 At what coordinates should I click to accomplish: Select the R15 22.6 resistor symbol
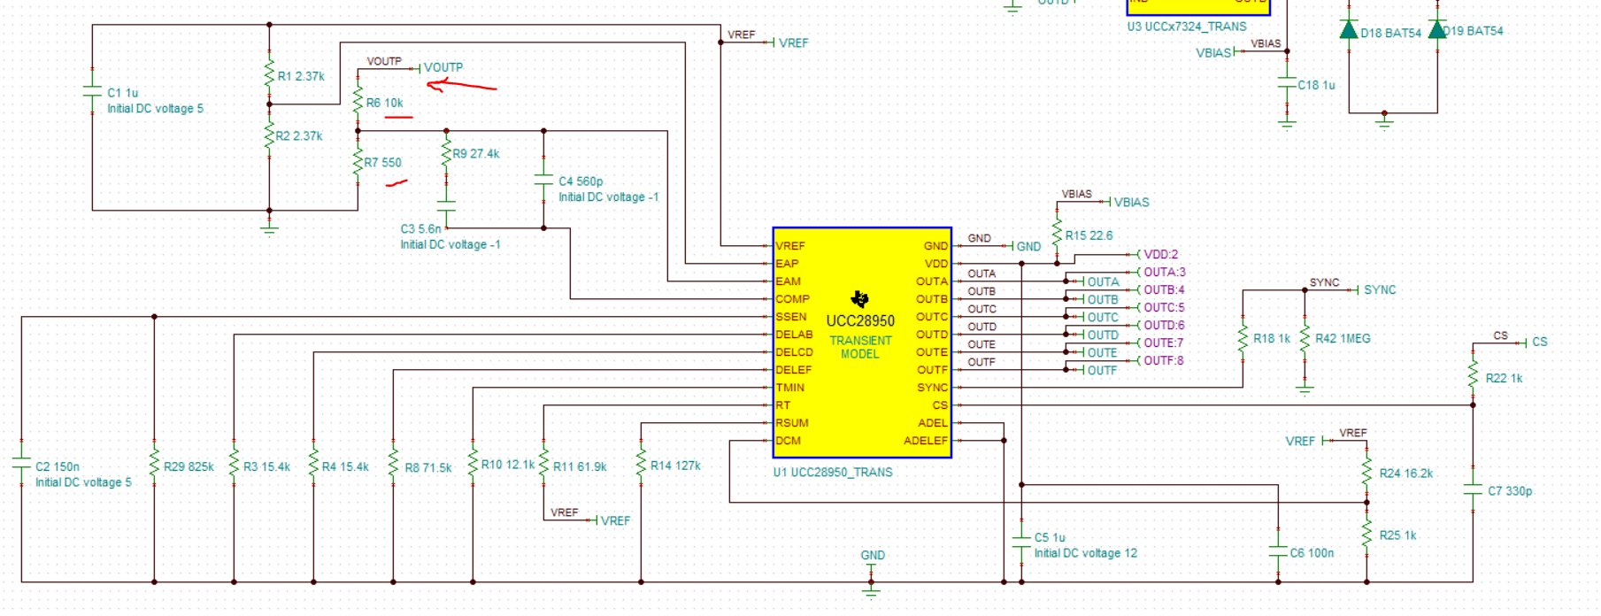click(1057, 234)
